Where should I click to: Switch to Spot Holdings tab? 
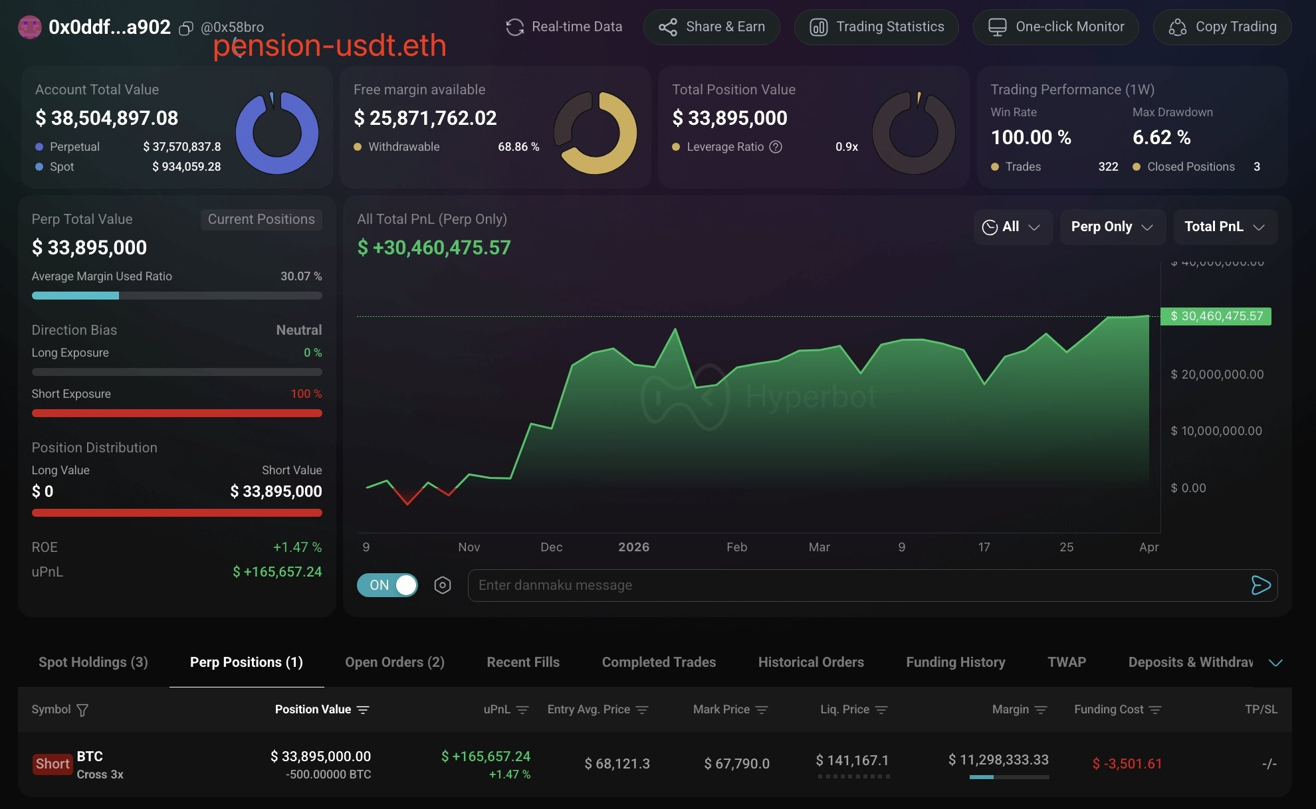[93, 662]
